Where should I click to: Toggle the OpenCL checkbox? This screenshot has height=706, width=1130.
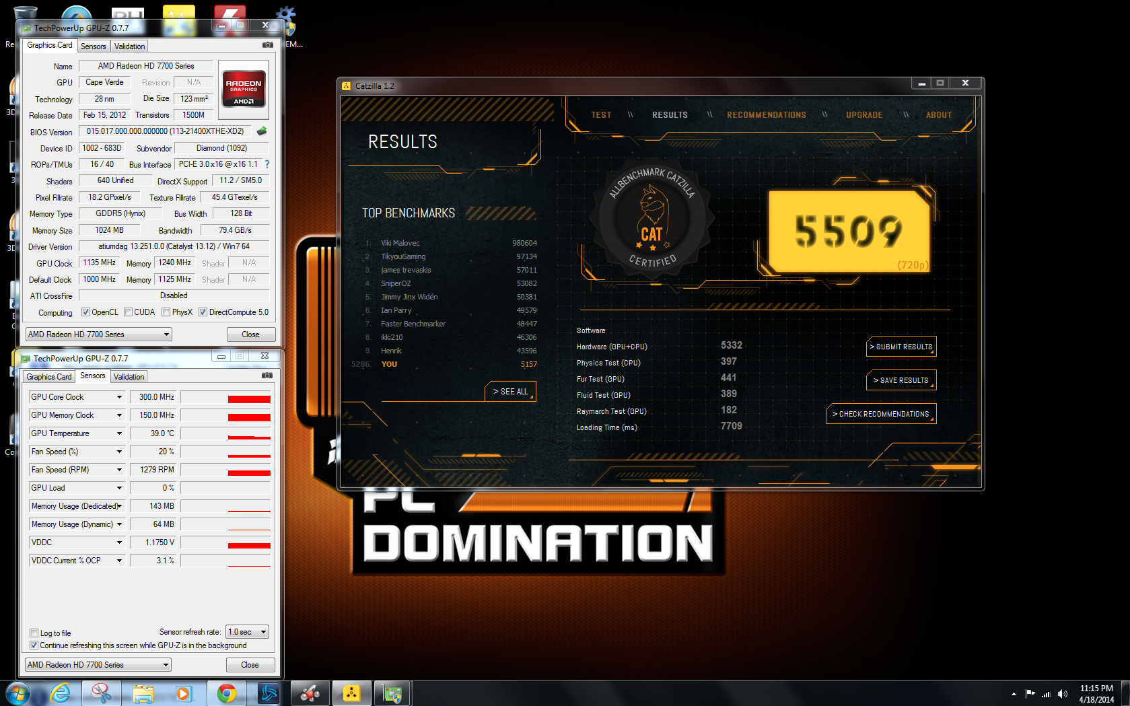[x=85, y=312]
